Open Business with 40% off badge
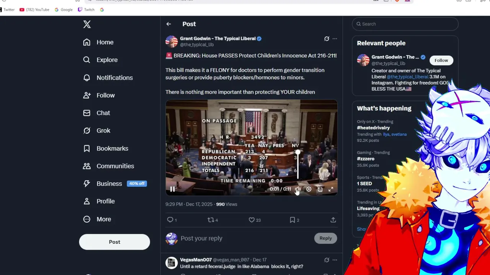 114,184
